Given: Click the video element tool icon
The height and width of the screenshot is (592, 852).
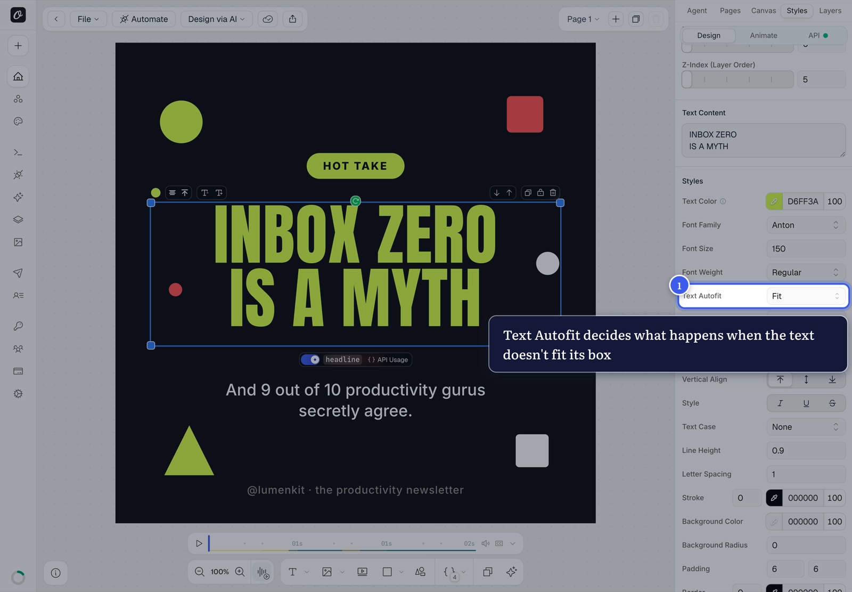Looking at the screenshot, I should pos(363,572).
